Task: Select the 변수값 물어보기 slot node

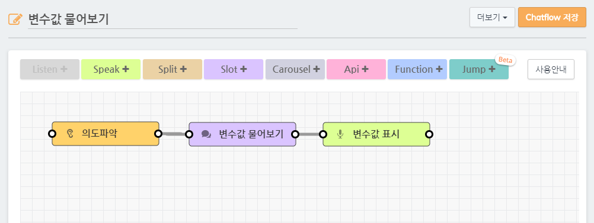Action: [x=242, y=134]
